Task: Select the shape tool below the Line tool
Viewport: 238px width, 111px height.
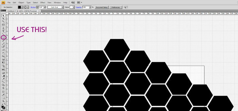Action: coord(3,37)
